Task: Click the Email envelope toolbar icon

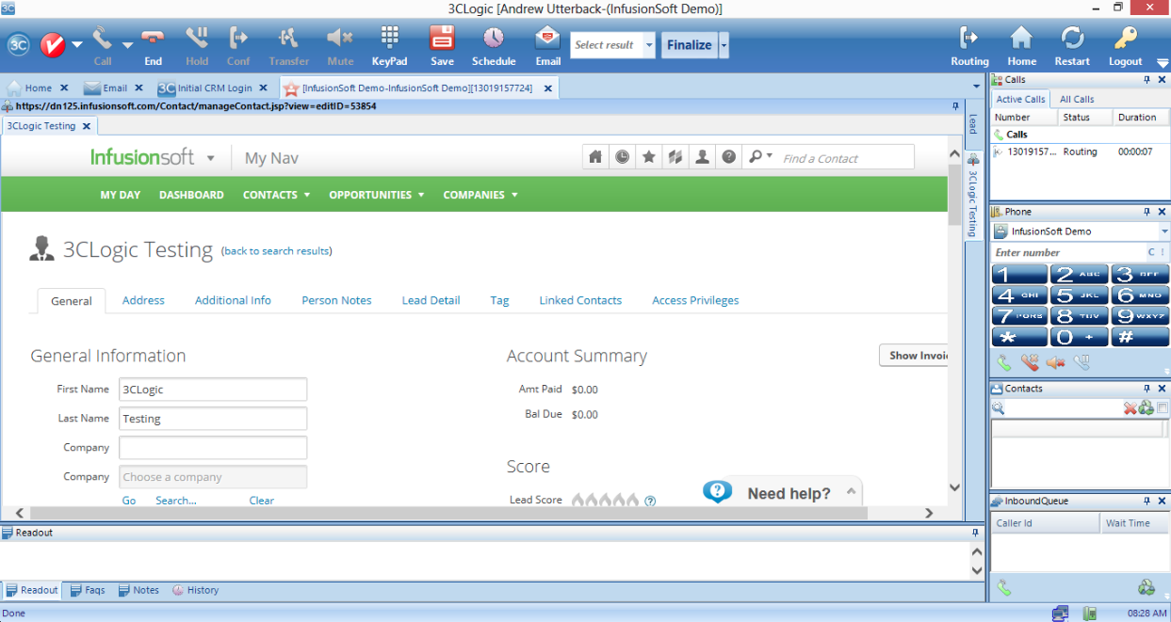Action: [547, 39]
